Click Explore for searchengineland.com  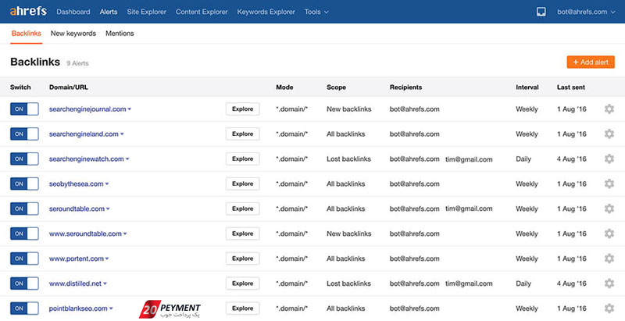[243, 134]
